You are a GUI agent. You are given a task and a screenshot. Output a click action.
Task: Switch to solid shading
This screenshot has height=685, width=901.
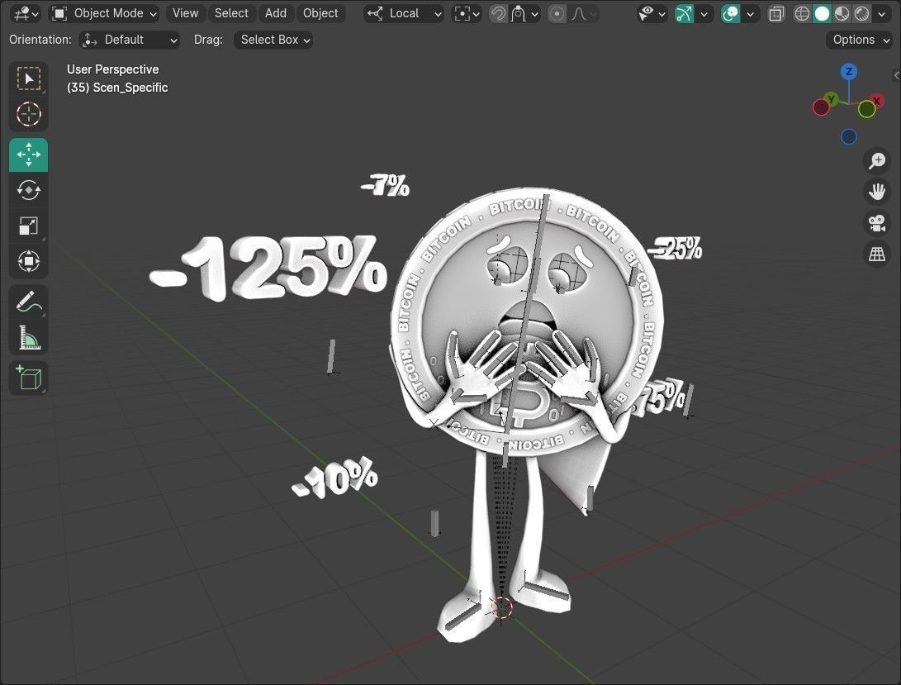(x=822, y=13)
